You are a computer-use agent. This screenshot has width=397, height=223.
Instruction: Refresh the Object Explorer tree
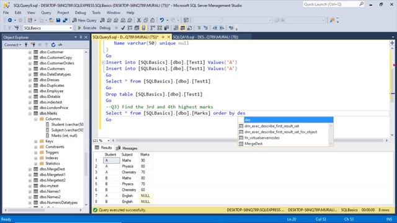click(53, 45)
